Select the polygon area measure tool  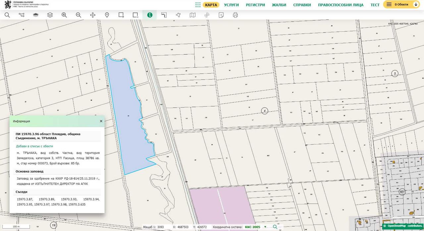click(x=178, y=15)
